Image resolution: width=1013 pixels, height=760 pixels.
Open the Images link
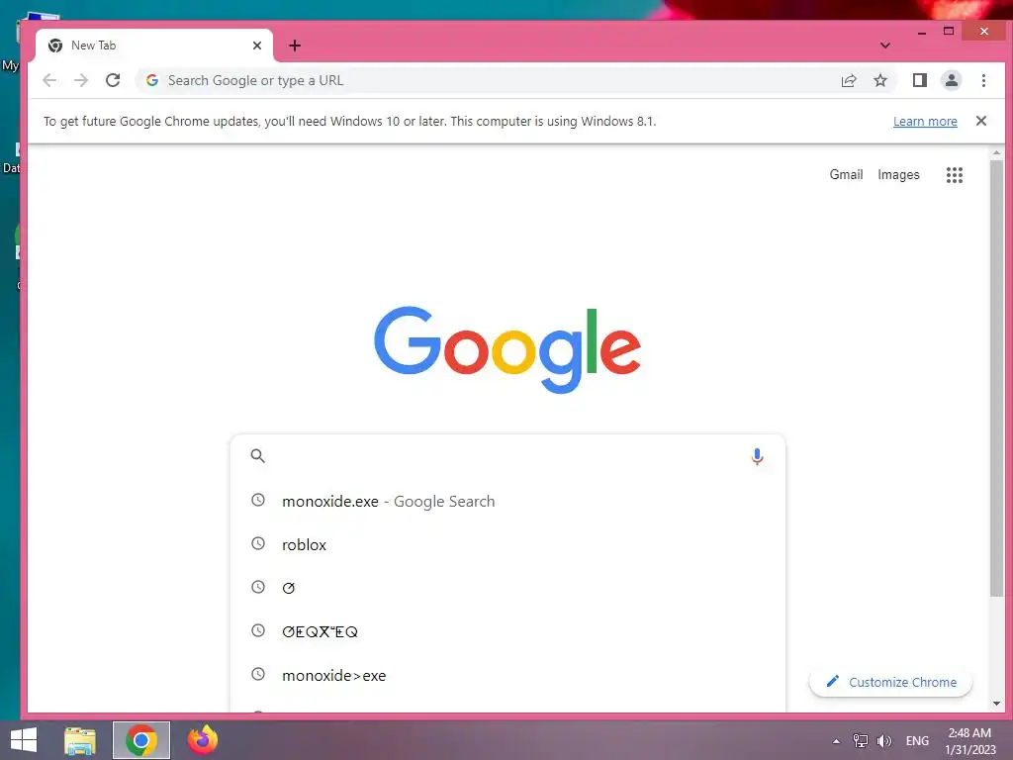click(898, 174)
